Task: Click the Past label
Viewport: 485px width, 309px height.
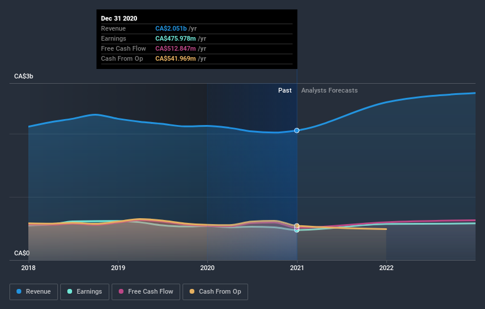Action: 285,90
